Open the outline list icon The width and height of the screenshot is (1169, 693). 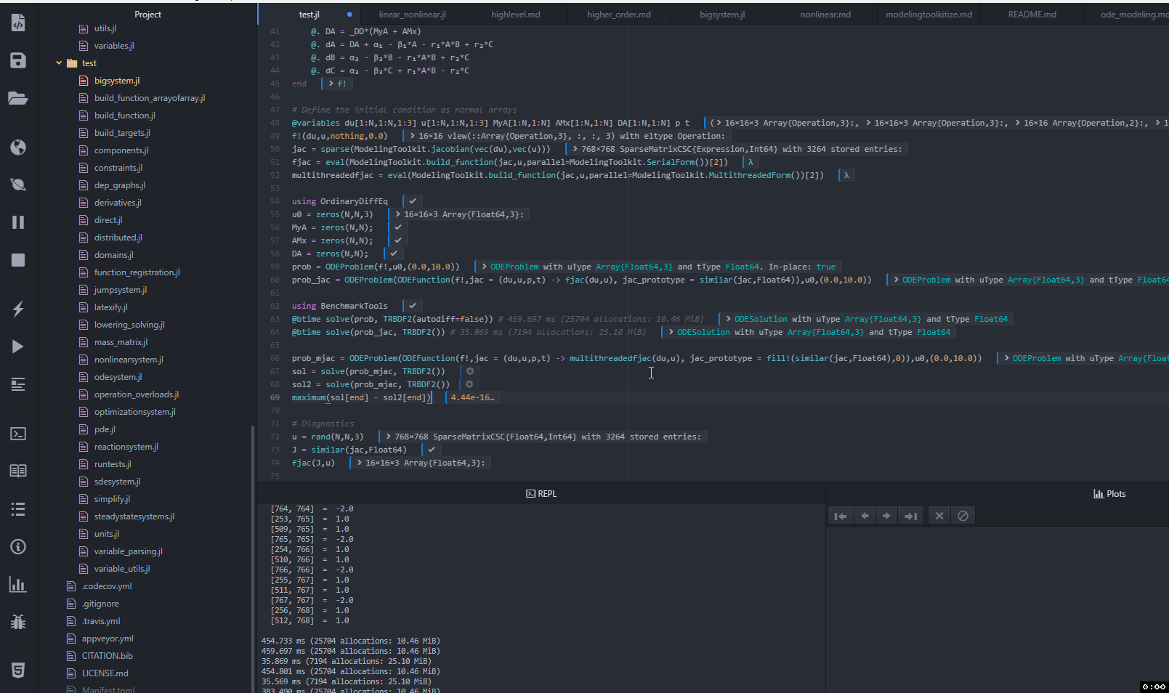[x=18, y=508]
